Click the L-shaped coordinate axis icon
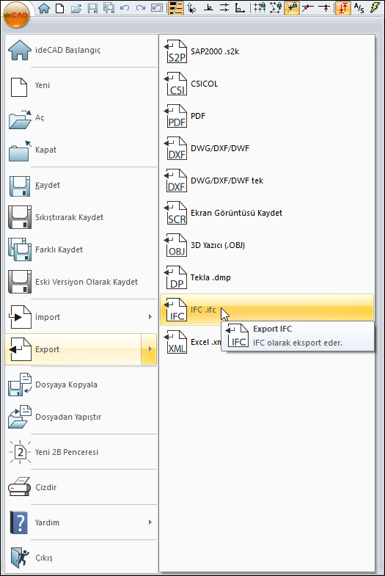 tap(240, 8)
